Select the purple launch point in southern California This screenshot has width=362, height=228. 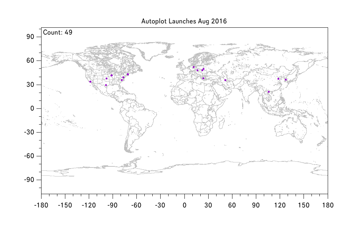90,82
